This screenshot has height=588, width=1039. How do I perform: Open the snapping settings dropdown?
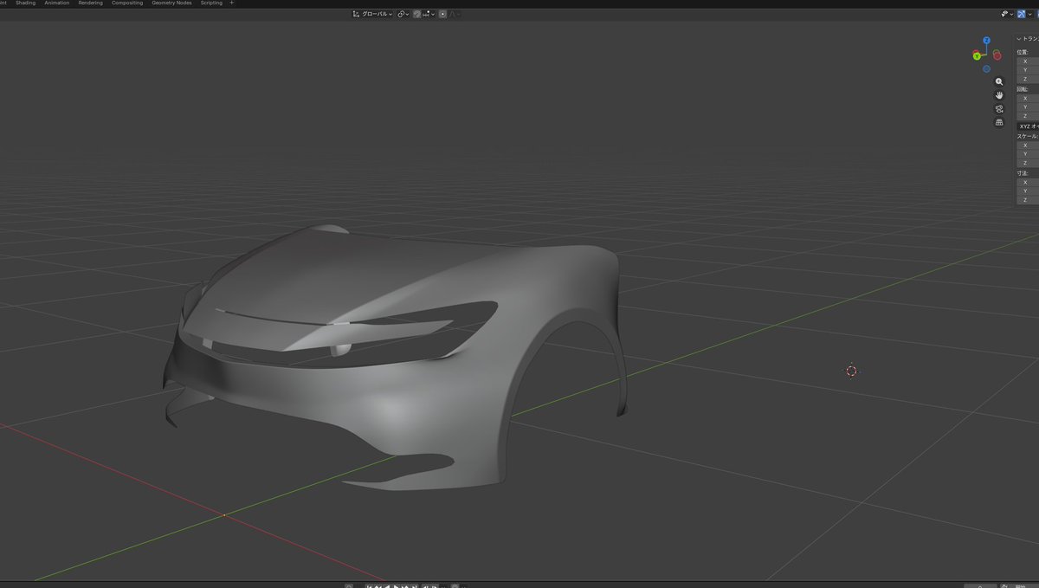[429, 14]
